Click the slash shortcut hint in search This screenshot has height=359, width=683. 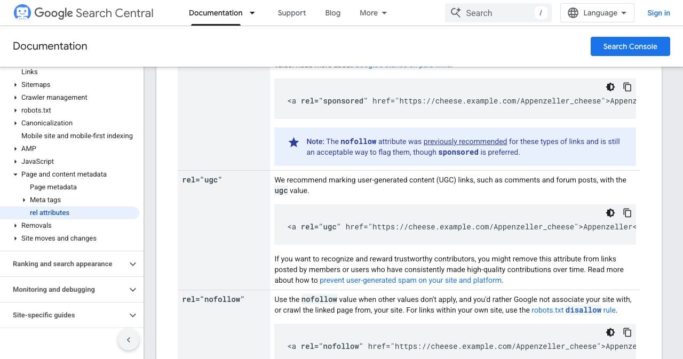click(x=541, y=13)
